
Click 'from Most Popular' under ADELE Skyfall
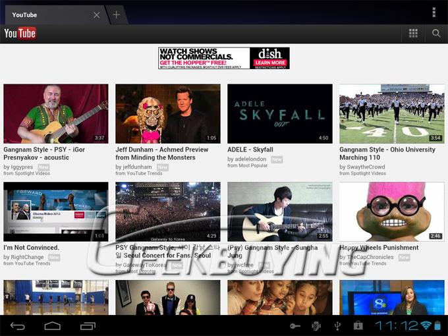[248, 165]
